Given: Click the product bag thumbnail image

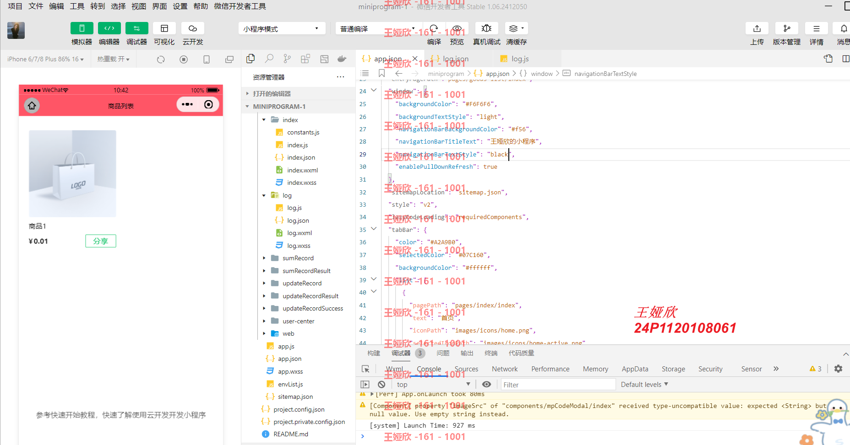Looking at the screenshot, I should pos(73,174).
